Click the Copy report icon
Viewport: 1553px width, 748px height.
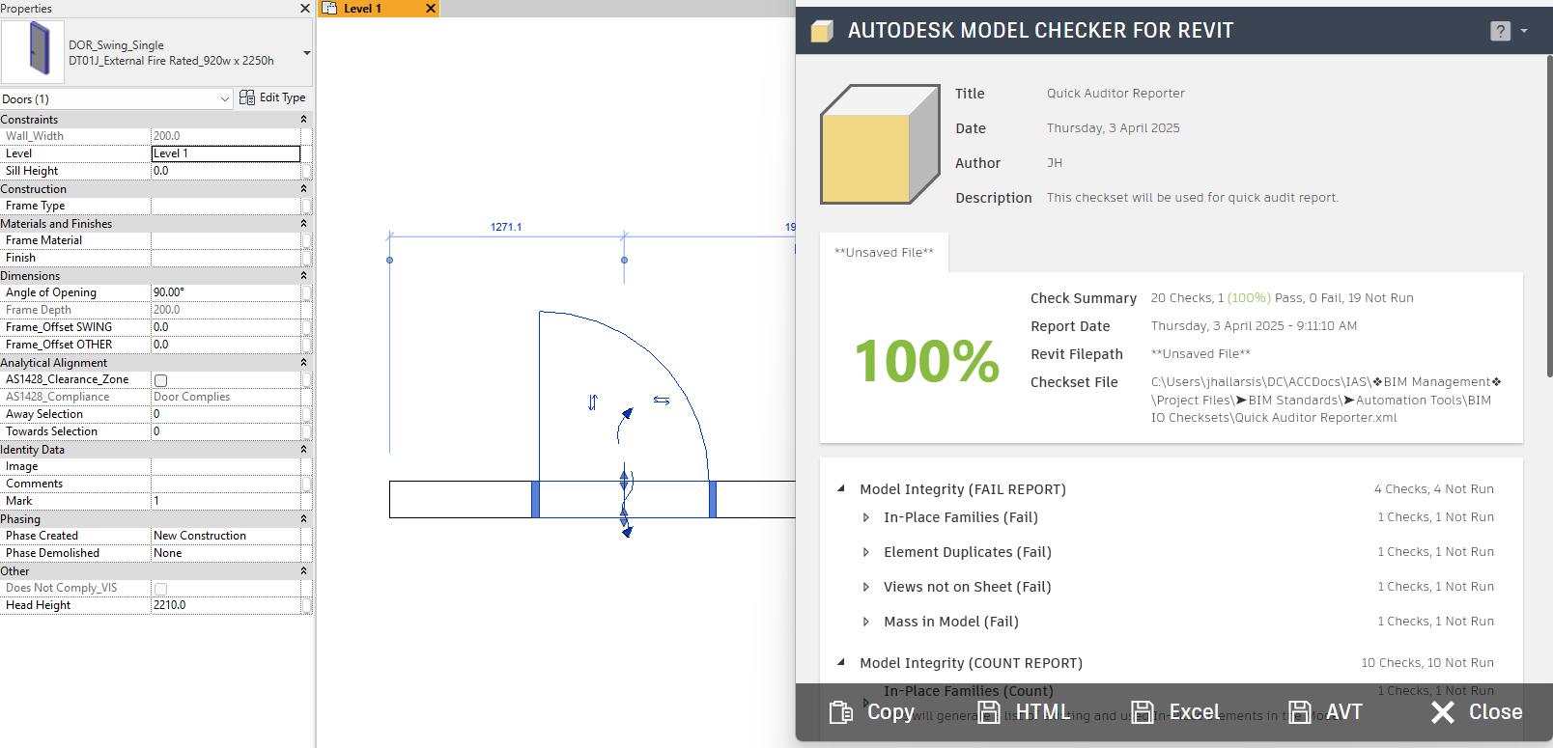tap(841, 712)
